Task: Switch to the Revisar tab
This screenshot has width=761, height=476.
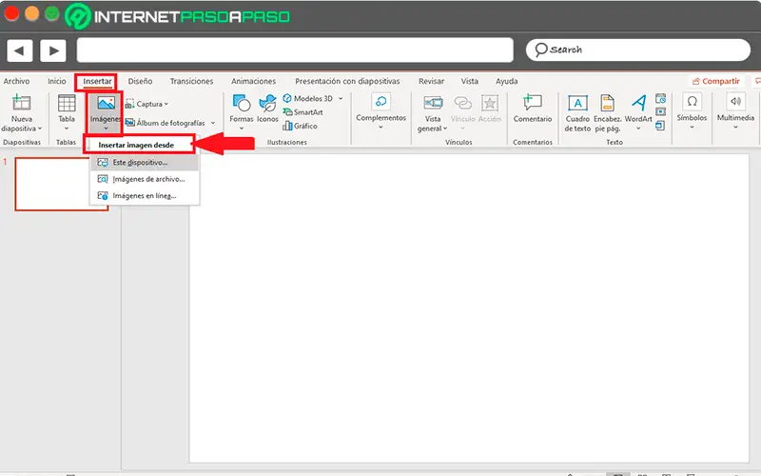Action: 431,81
